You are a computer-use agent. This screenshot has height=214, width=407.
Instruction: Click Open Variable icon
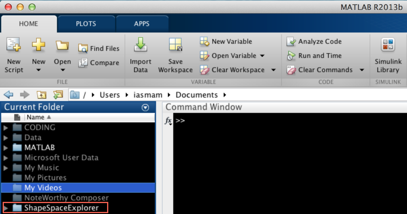click(x=204, y=56)
